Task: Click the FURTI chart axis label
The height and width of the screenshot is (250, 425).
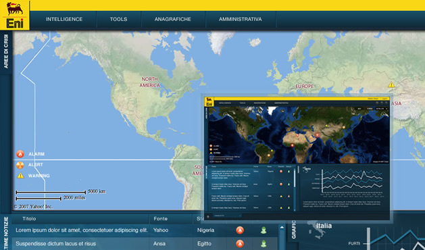Action: pos(354,243)
